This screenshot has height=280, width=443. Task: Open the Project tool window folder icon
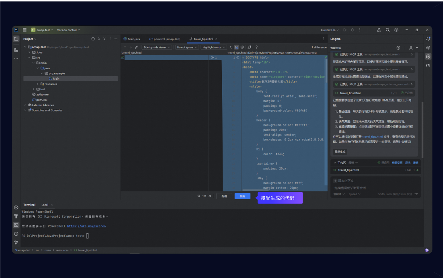coord(16,39)
